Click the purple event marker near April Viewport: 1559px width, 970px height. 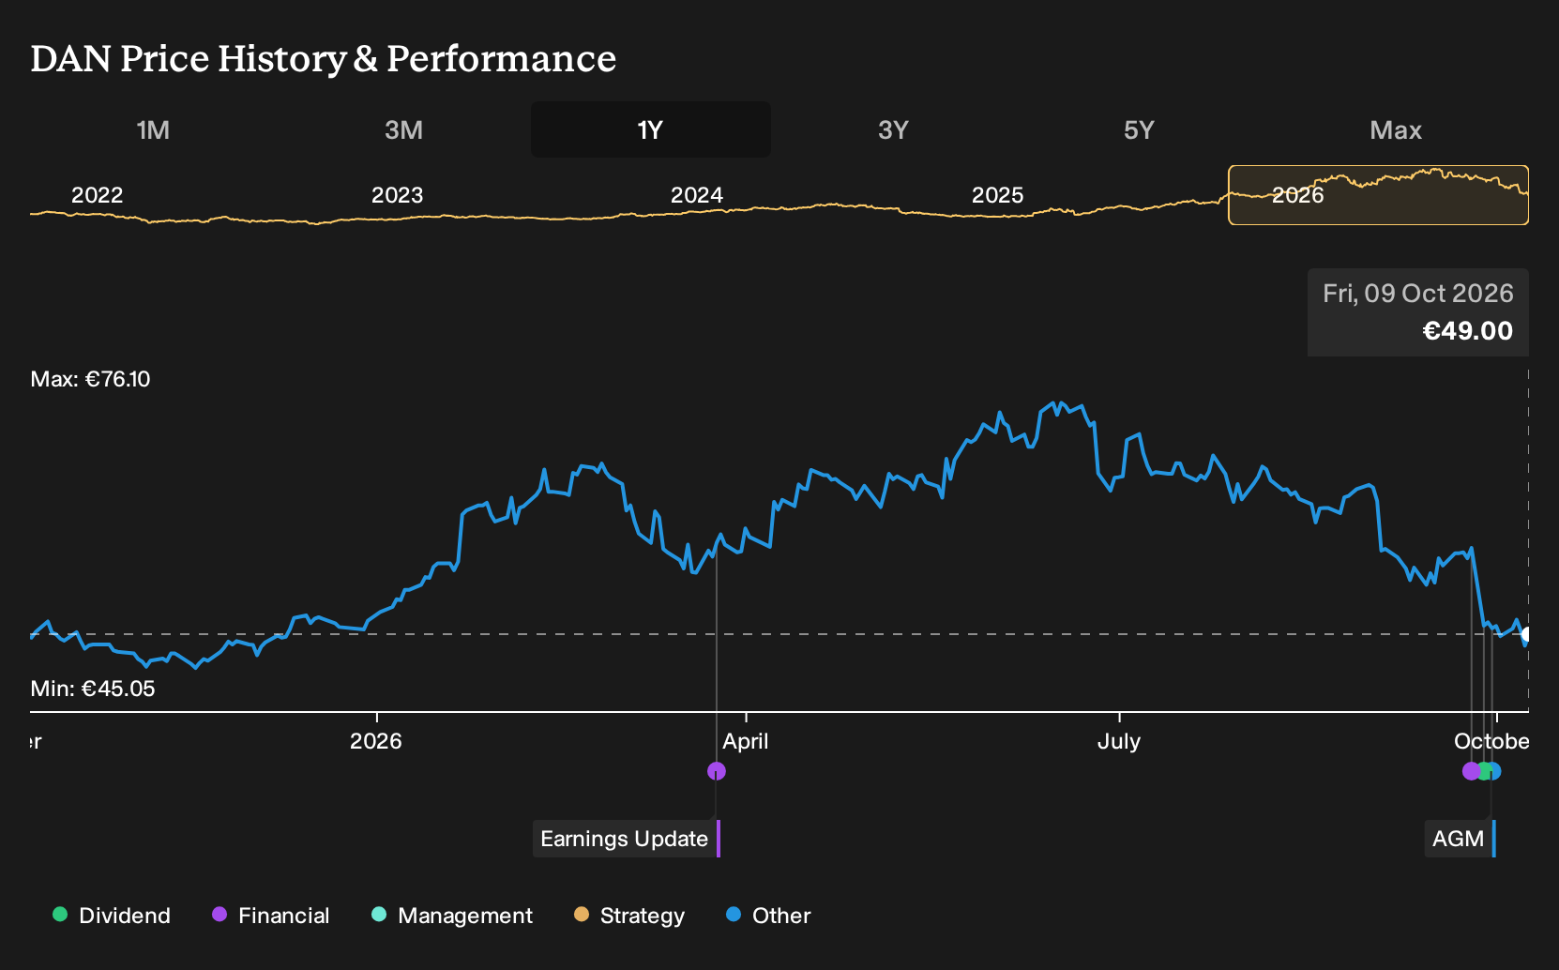click(717, 771)
